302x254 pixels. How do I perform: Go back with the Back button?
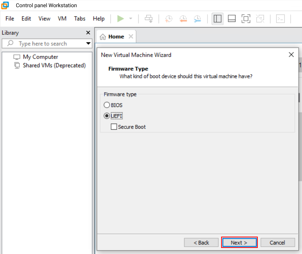point(201,243)
